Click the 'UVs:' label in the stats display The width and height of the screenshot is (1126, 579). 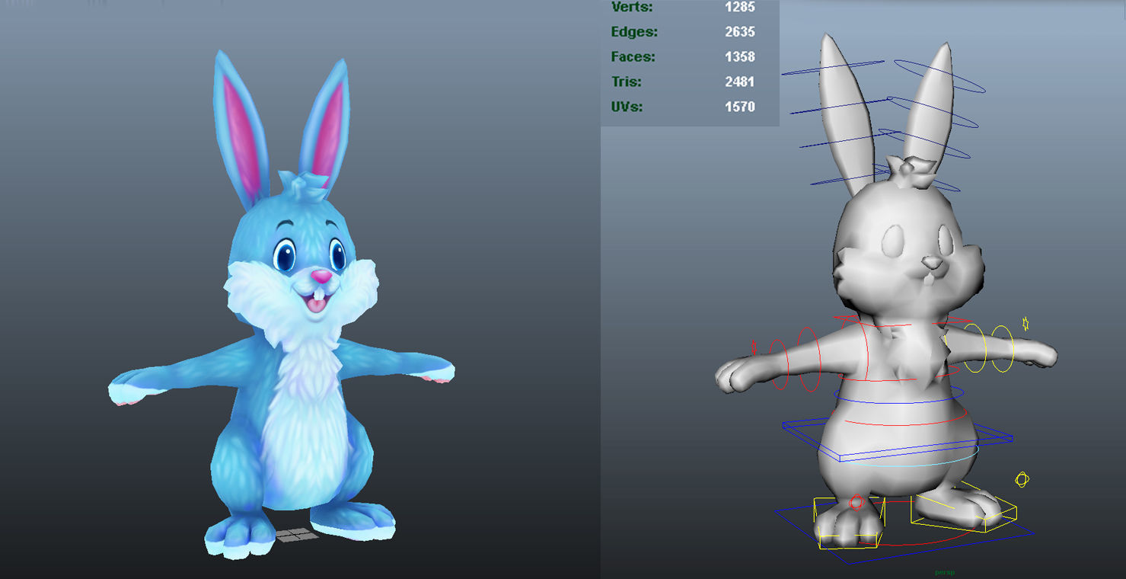point(627,107)
